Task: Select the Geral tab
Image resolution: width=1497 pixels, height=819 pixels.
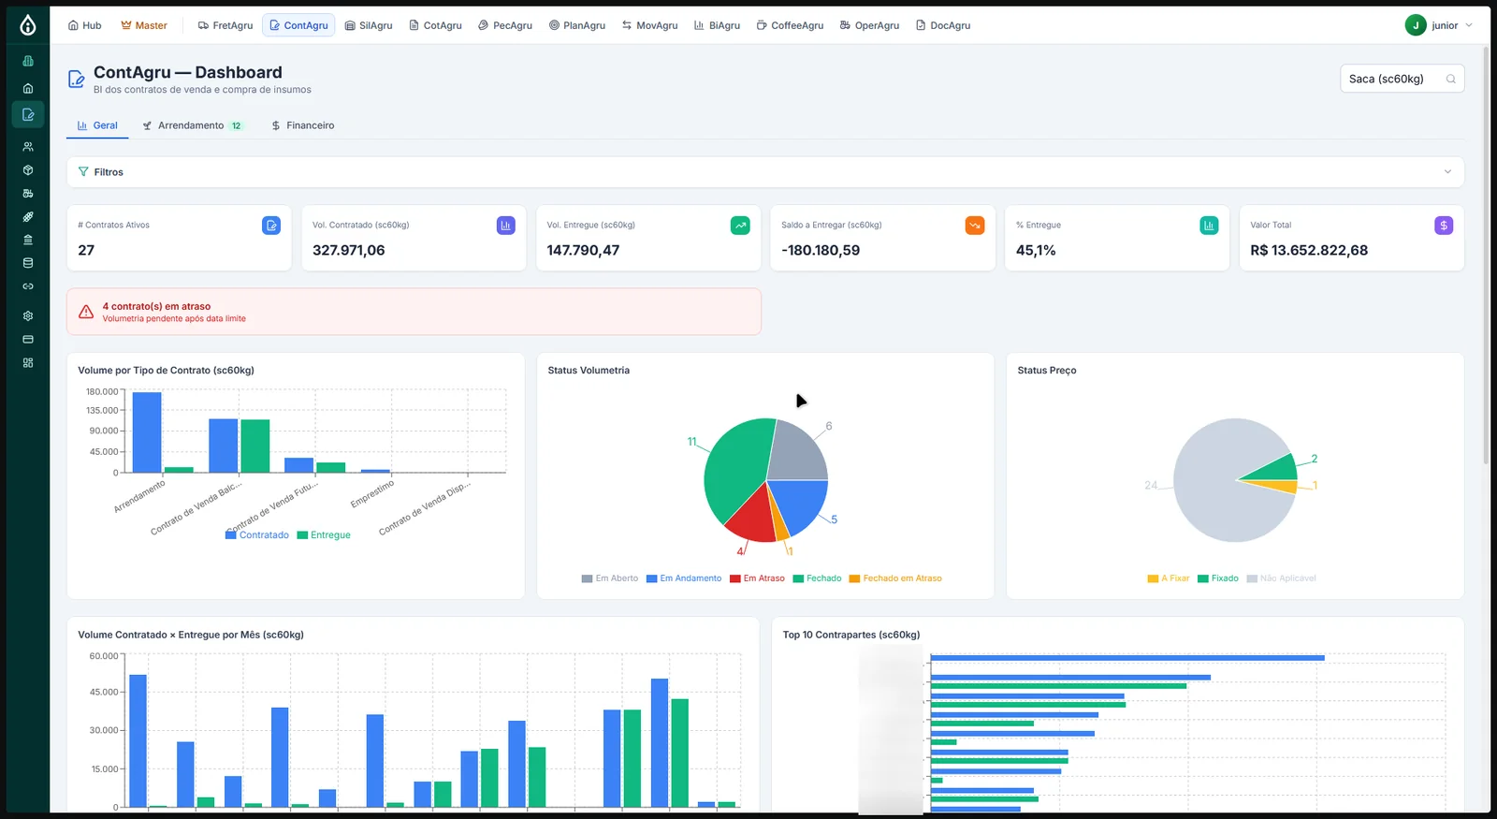Action: pyautogui.click(x=97, y=125)
